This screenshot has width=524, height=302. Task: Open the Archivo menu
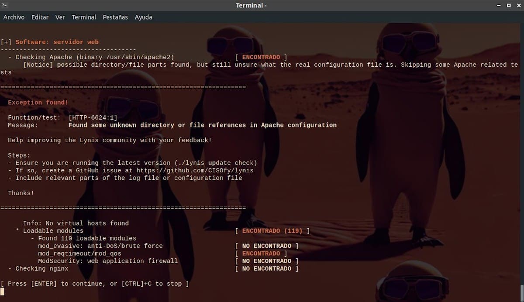(x=14, y=17)
